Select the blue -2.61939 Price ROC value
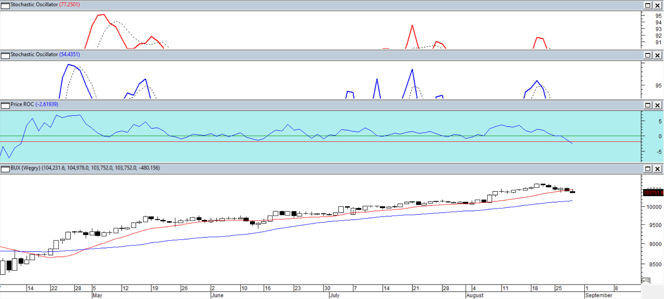Image resolution: width=664 pixels, height=299 pixels. 47,104
